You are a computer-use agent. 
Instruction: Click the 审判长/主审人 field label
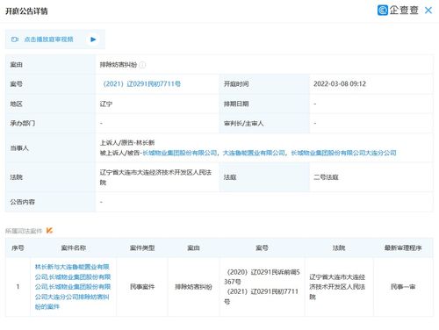click(x=243, y=123)
